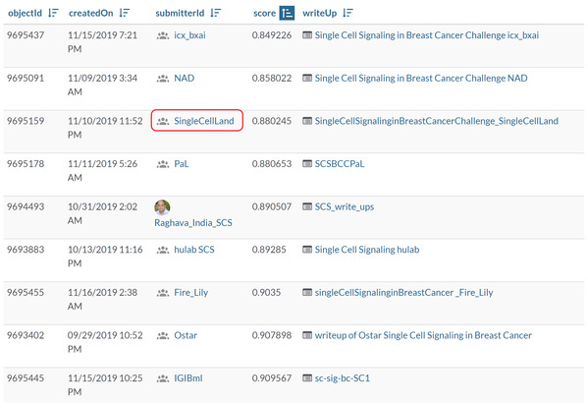Sort by writeUp column icon

click(347, 13)
